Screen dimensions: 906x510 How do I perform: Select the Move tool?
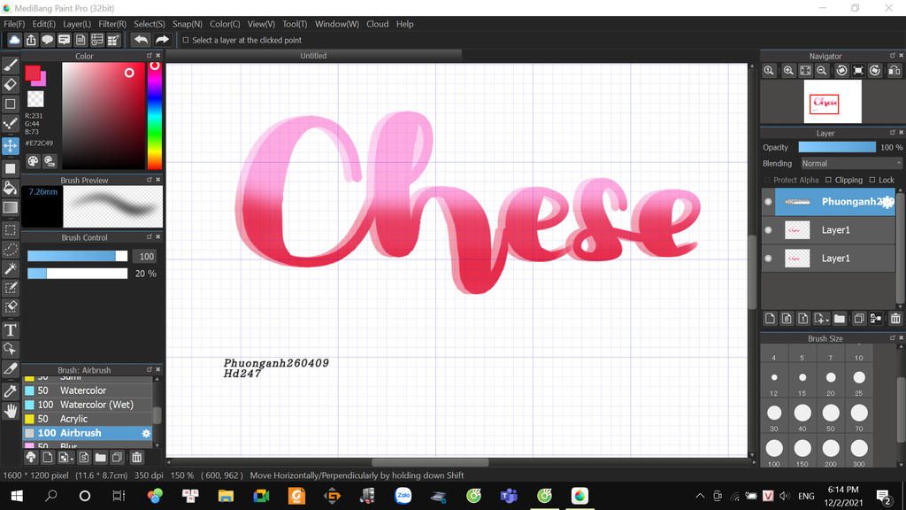tap(11, 146)
